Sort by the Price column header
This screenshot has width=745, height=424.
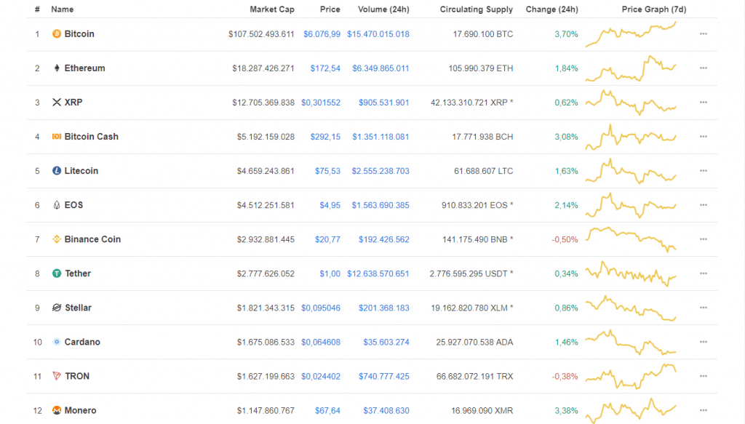[x=330, y=9]
